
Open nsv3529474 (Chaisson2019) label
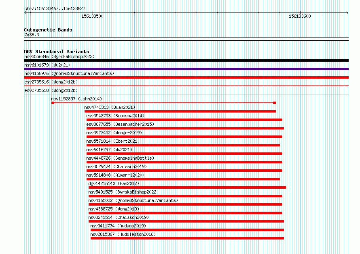click(x=116, y=167)
